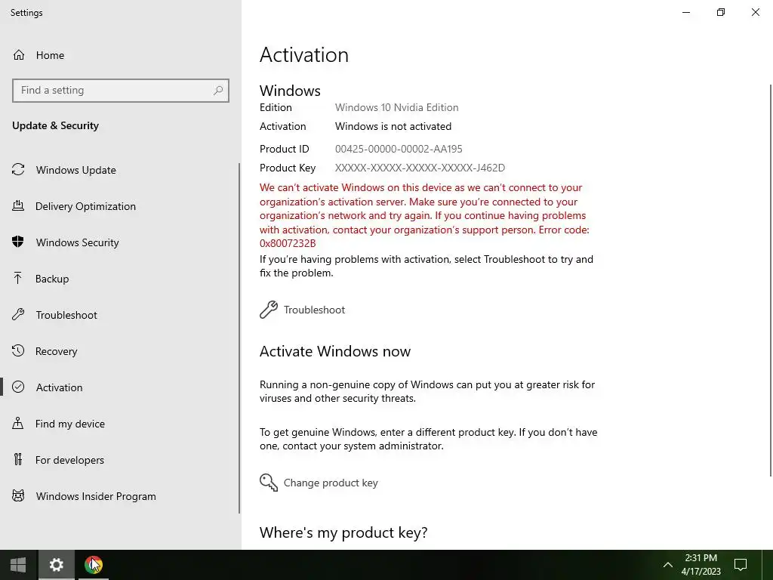The height and width of the screenshot is (580, 773).
Task: Click the Recovery clock icon
Action: (x=18, y=350)
